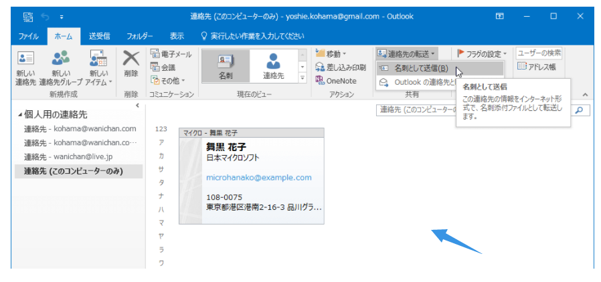
Task: Open the その他 communication dropdown
Action: [x=168, y=81]
